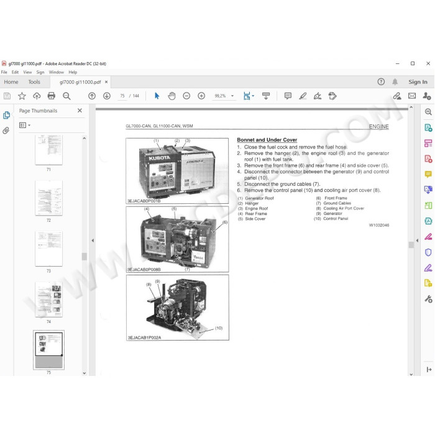This screenshot has width=435, height=435.
Task: Select page 71 thumbnail
Action: coord(49,150)
